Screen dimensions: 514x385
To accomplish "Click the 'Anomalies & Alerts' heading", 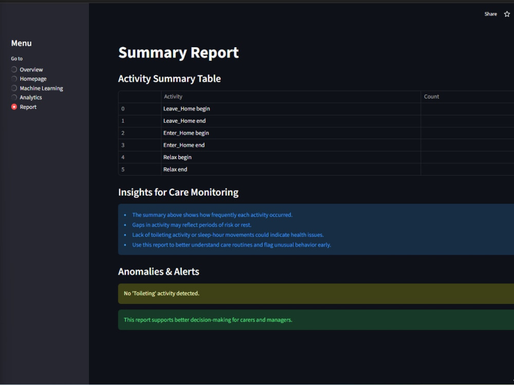I will 159,272.
